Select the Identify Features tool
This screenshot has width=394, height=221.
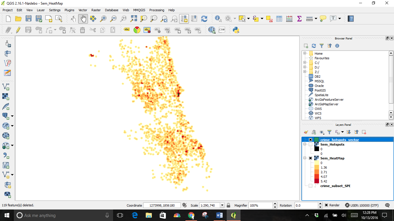coord(218,19)
